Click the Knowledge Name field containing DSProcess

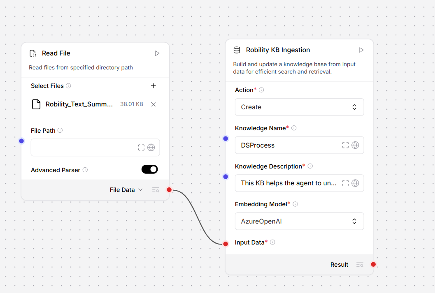(288, 145)
